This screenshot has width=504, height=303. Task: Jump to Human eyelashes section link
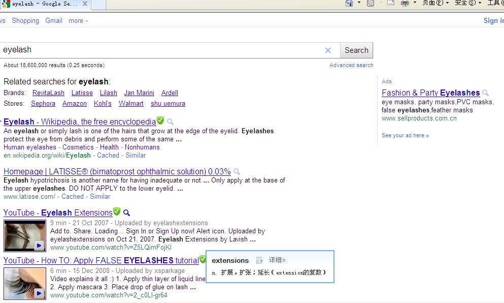pyautogui.click(x=30, y=147)
